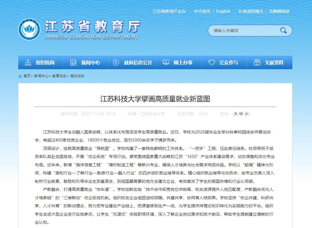Set font size to 大 (large)
This screenshot has width=312, height=228.
coord(236,114)
